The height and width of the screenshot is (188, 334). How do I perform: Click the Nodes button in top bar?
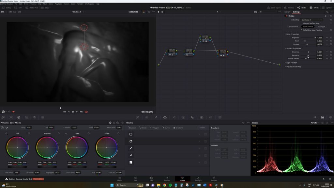point(302,8)
